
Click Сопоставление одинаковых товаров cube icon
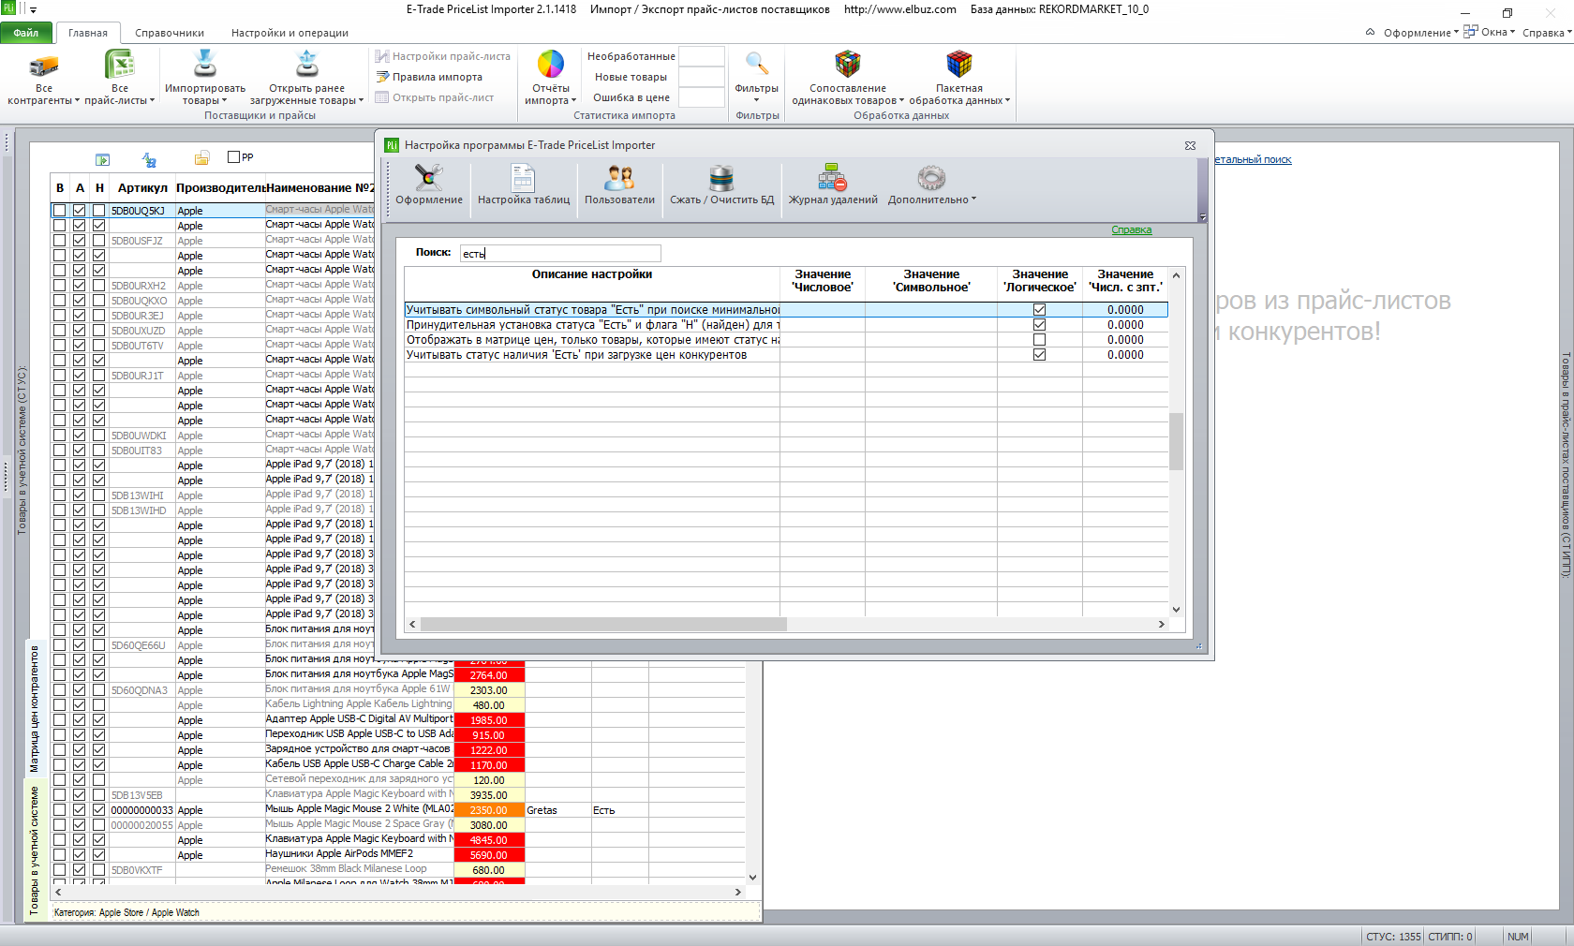[848, 64]
